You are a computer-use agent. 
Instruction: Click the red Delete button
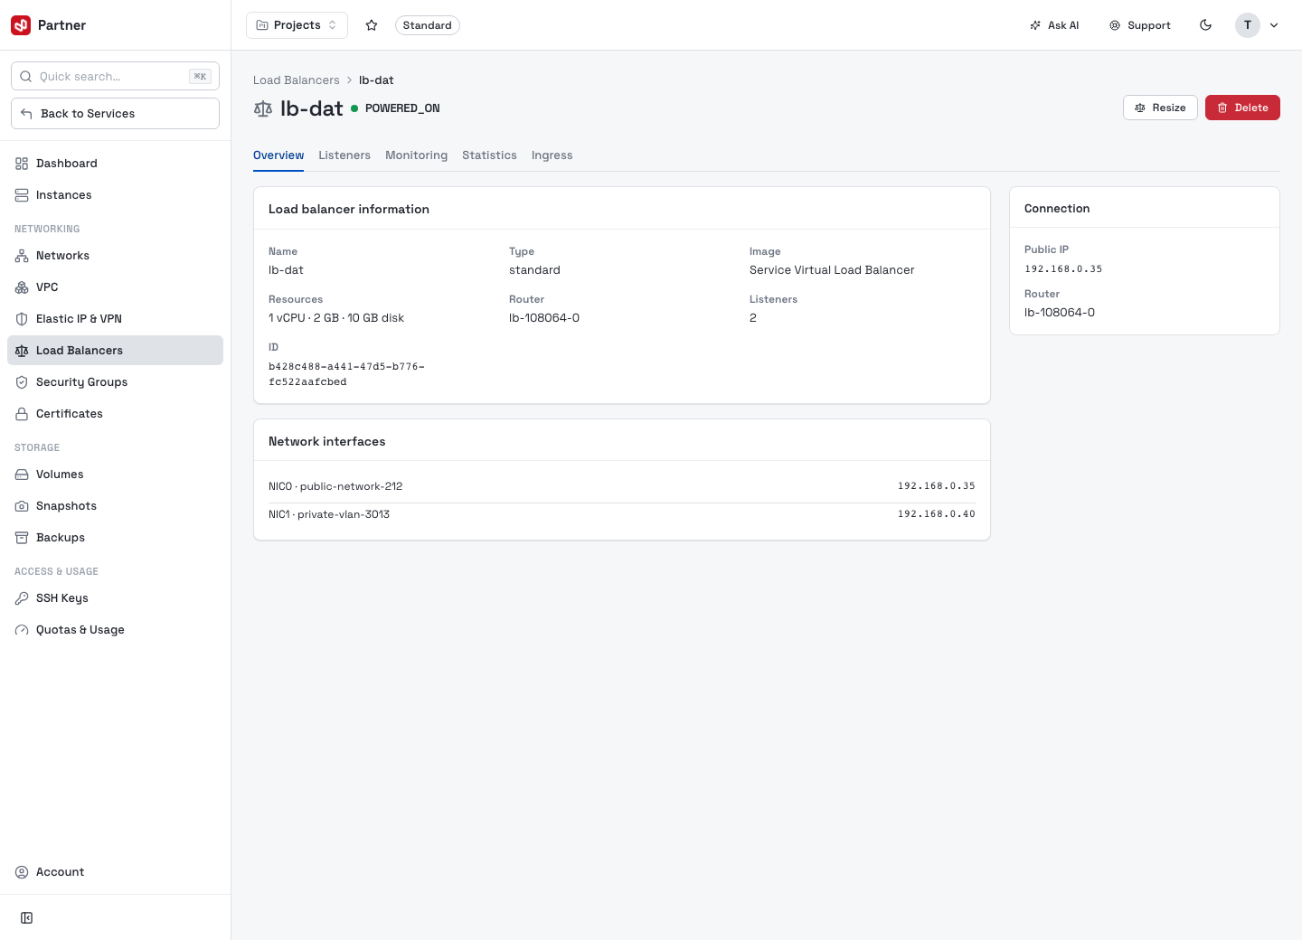[1242, 108]
